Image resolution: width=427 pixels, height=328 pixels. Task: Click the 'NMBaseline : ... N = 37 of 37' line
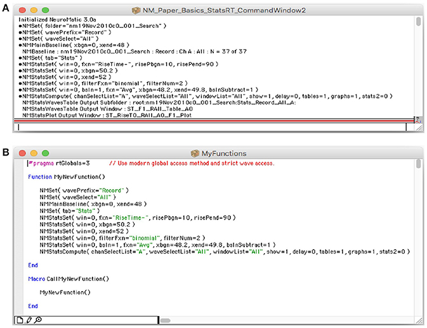pyautogui.click(x=135, y=51)
